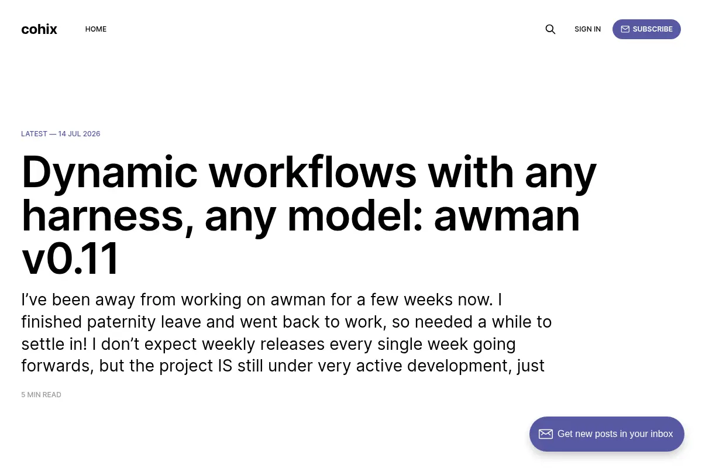Click the envelope icon inside Subscribe button

point(625,29)
